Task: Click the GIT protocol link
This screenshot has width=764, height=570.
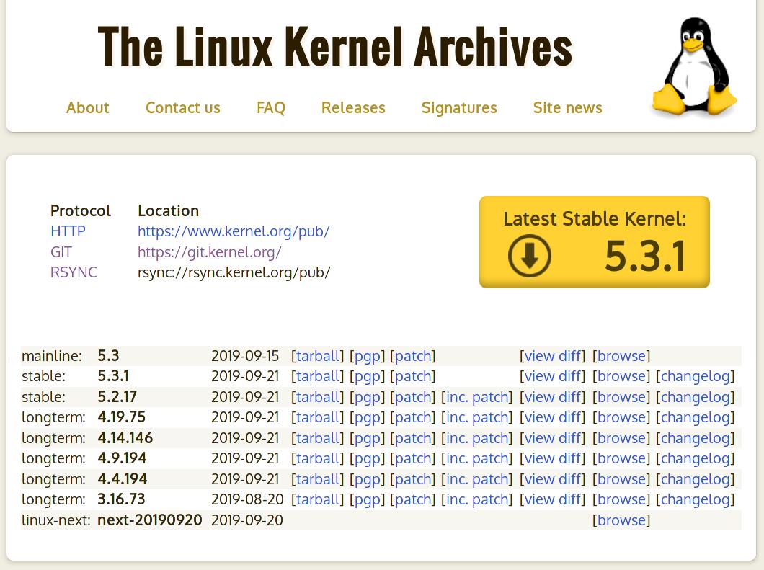Action: pyautogui.click(x=61, y=252)
